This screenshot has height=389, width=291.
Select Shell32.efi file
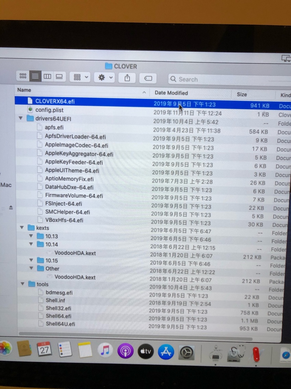[x=58, y=308]
